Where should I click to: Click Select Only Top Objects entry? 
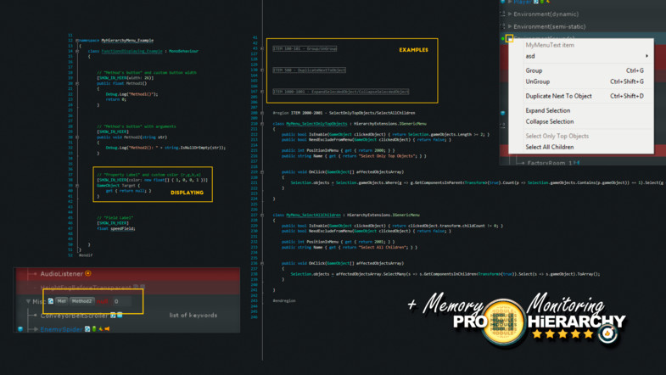[x=581, y=136]
